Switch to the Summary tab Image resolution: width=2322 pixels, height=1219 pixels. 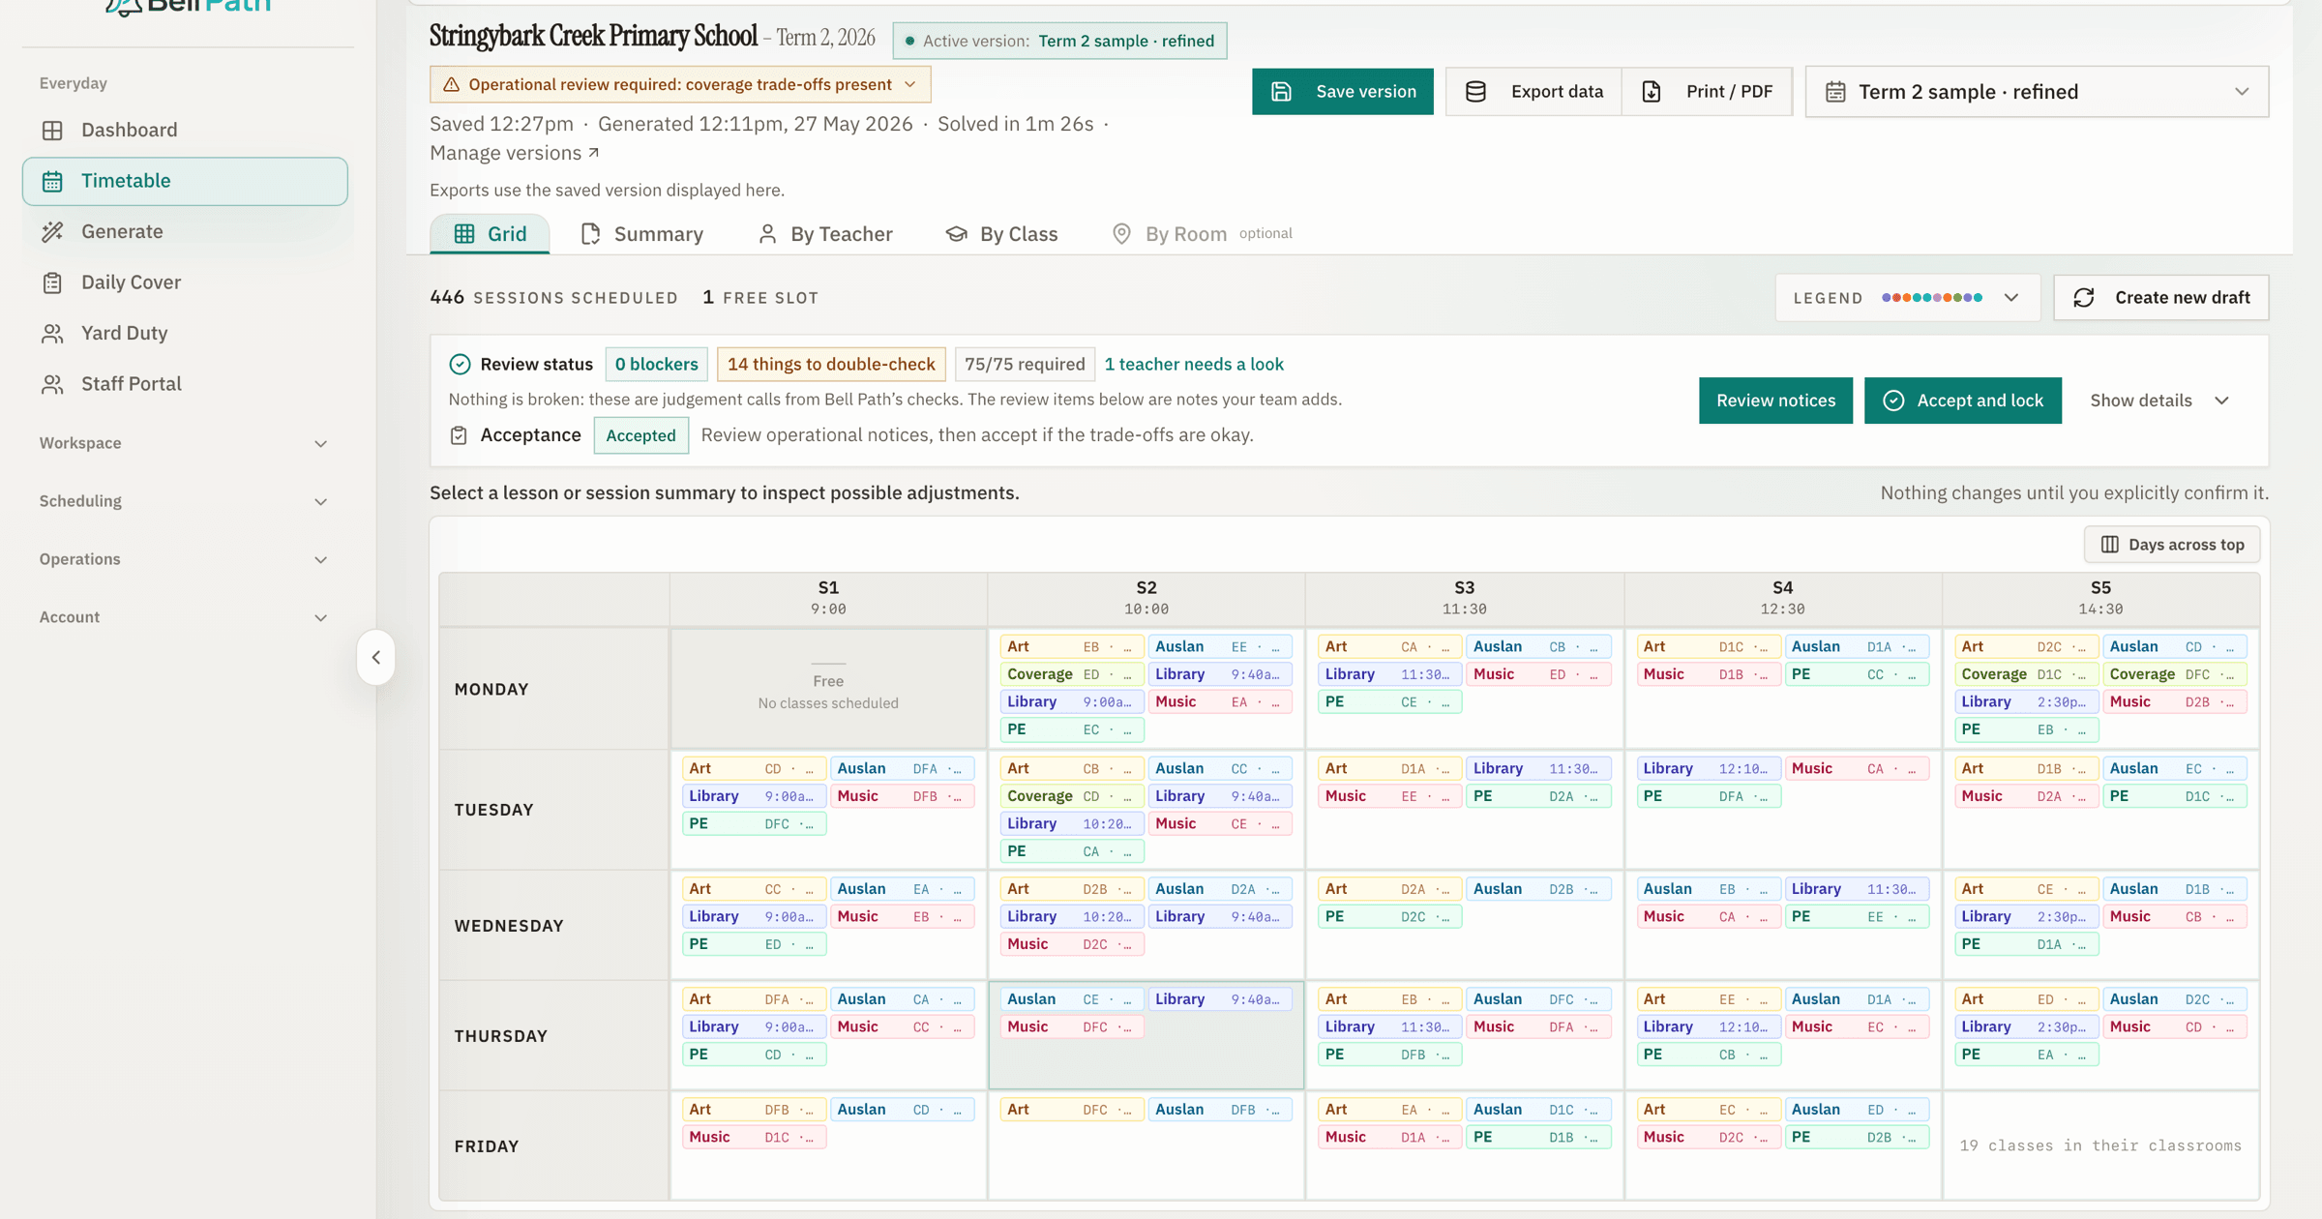coord(641,233)
